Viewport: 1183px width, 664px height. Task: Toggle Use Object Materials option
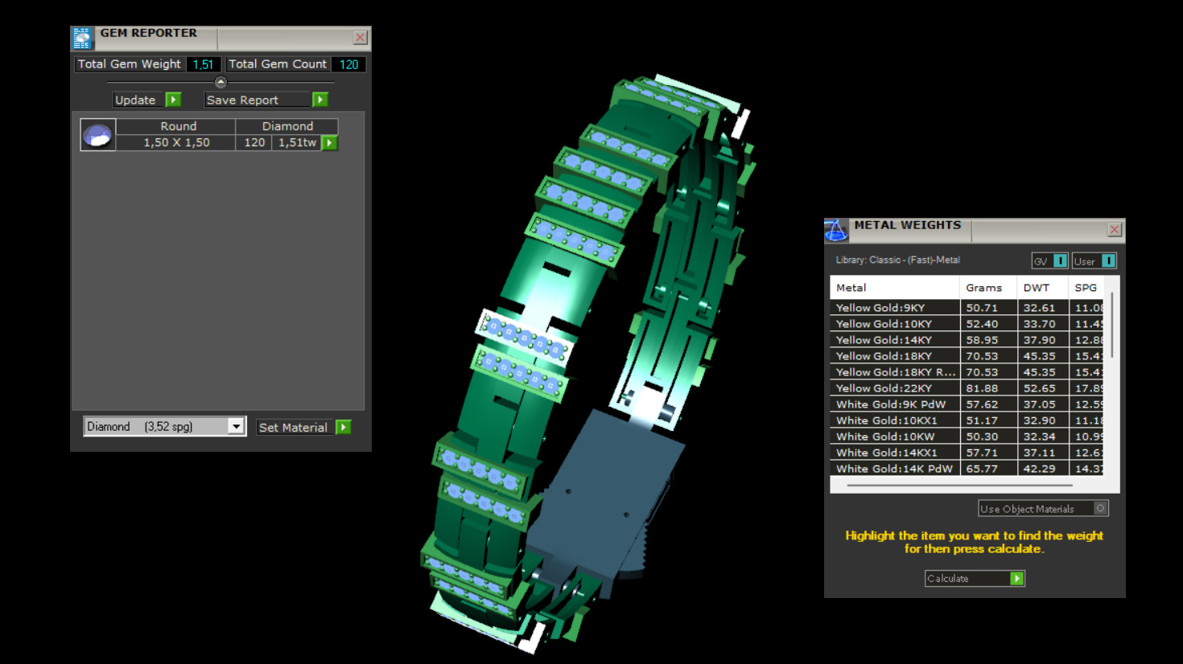point(1043,508)
